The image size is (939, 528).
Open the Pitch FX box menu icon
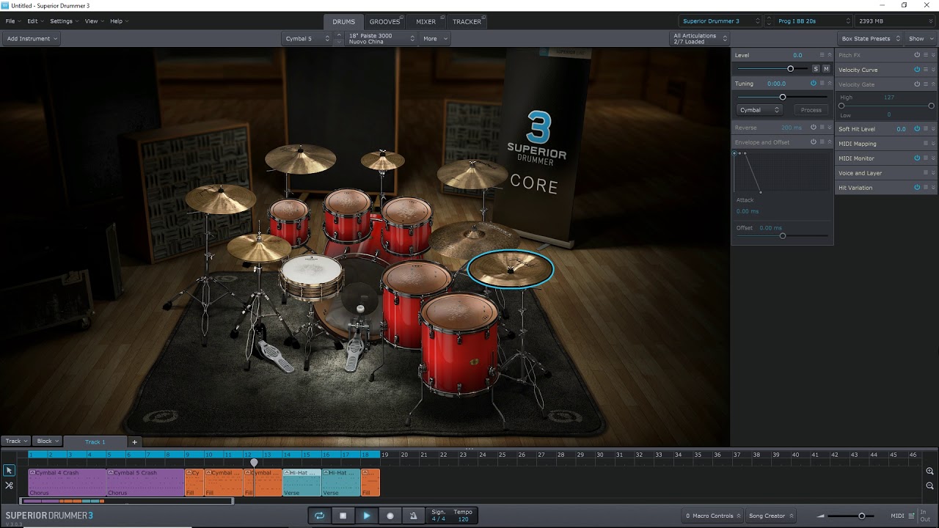pos(925,55)
